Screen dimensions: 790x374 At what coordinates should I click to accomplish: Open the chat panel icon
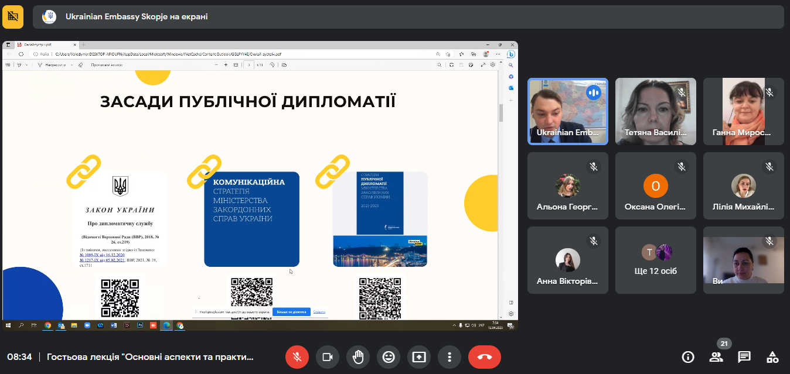(744, 357)
